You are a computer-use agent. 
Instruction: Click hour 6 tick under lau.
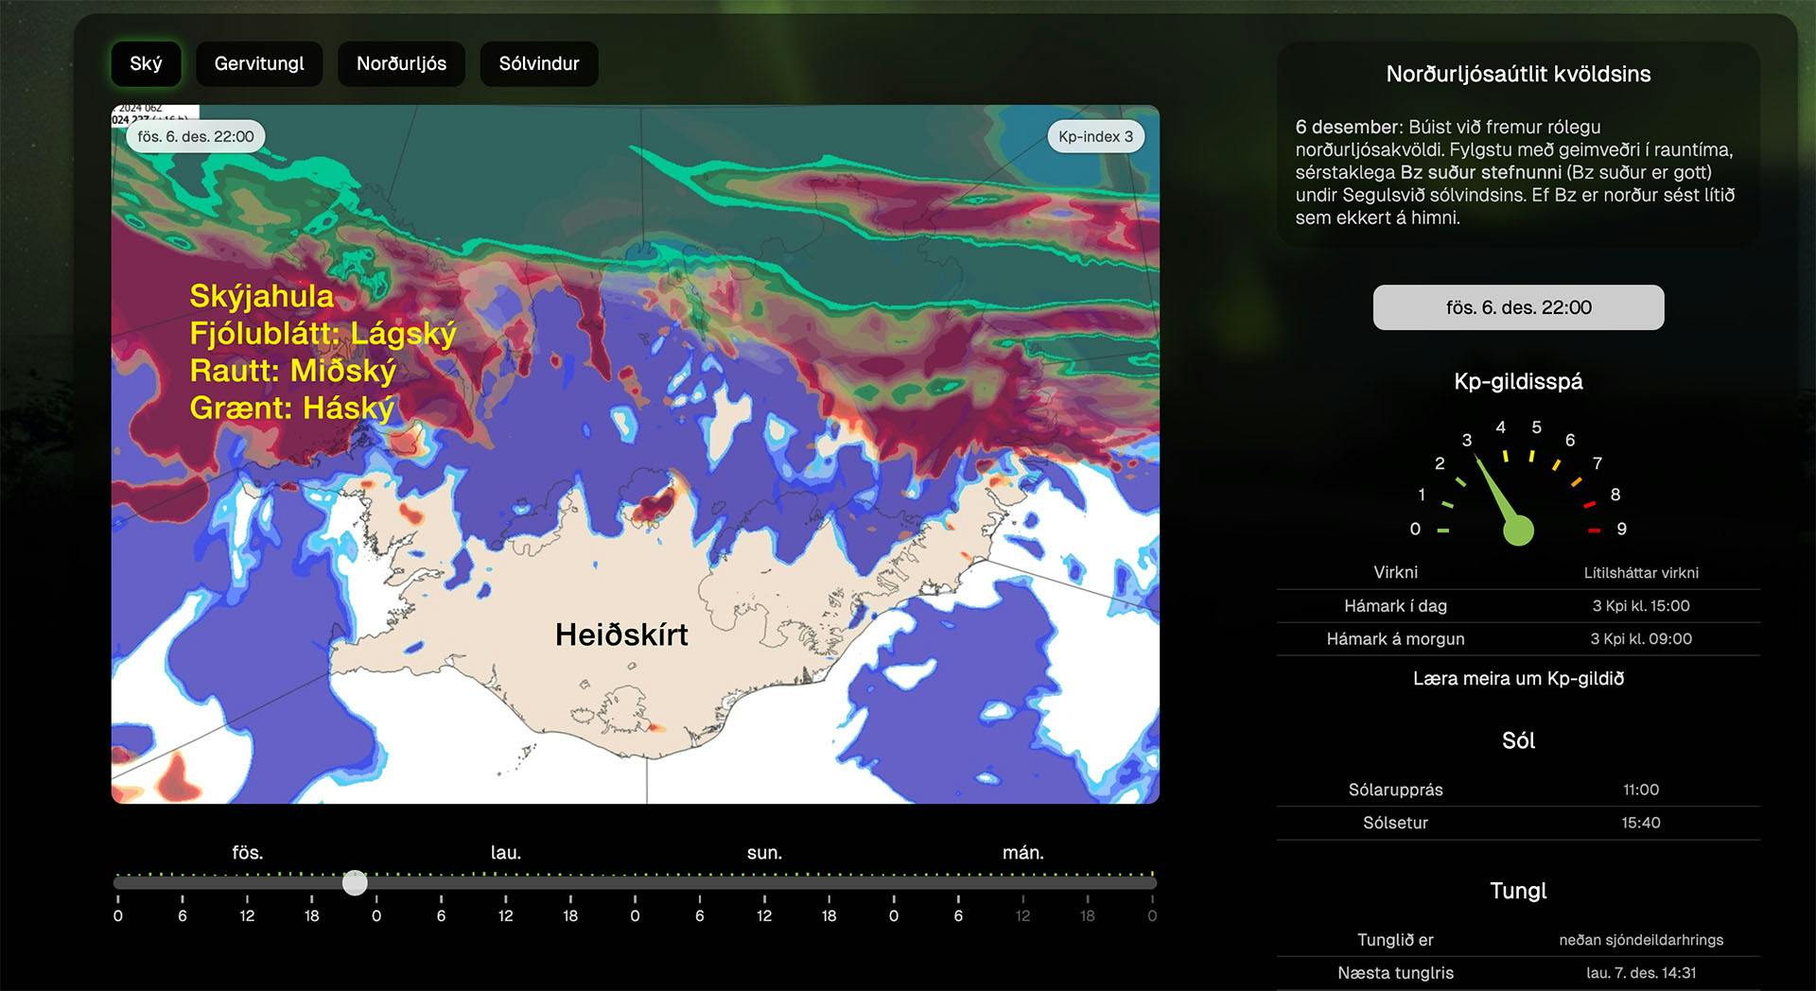coord(441,914)
